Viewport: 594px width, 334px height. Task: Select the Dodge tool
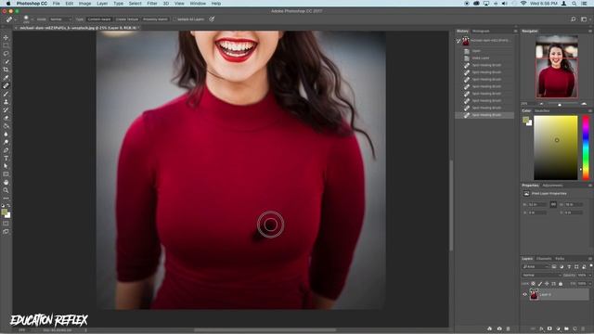click(6, 142)
